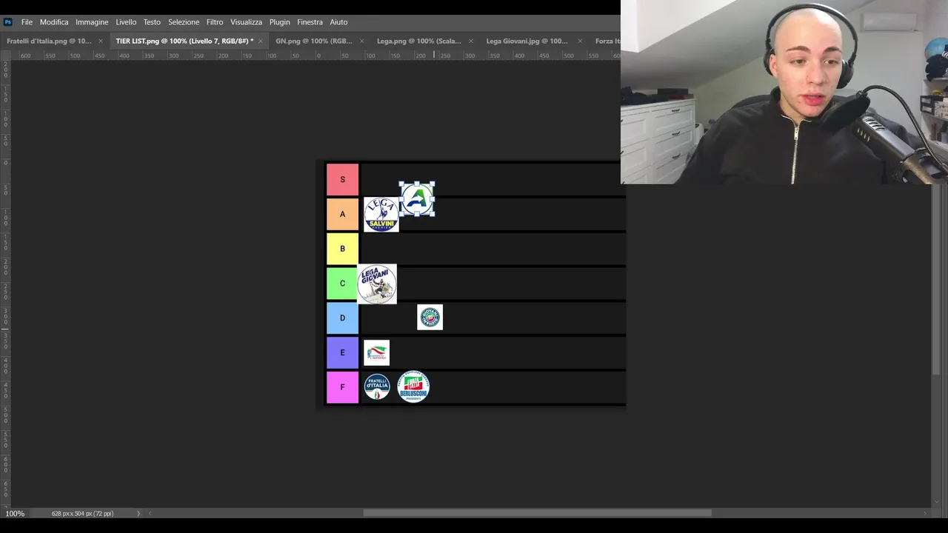Open the Aiuto menu
948x533 pixels.
(338, 22)
